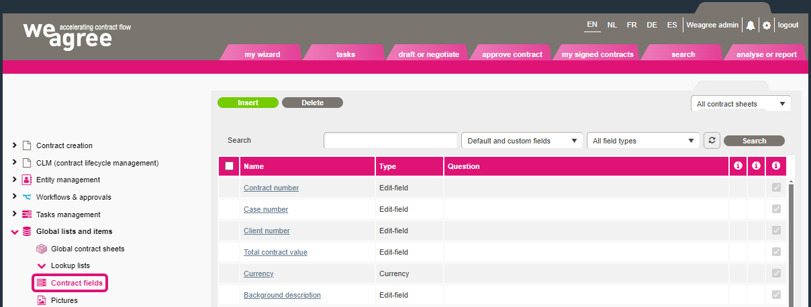Viewport: 811px width, 307px height.
Task: Open the settings gear icon
Action: pos(767,25)
